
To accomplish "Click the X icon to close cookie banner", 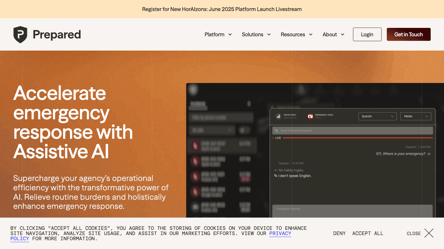I will pyautogui.click(x=429, y=233).
